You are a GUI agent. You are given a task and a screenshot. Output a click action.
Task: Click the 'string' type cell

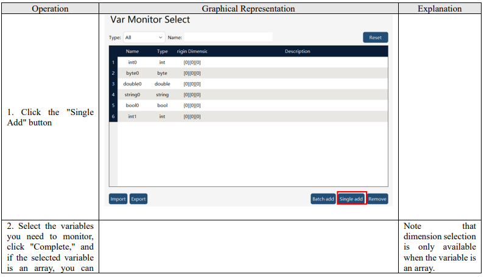coord(163,95)
